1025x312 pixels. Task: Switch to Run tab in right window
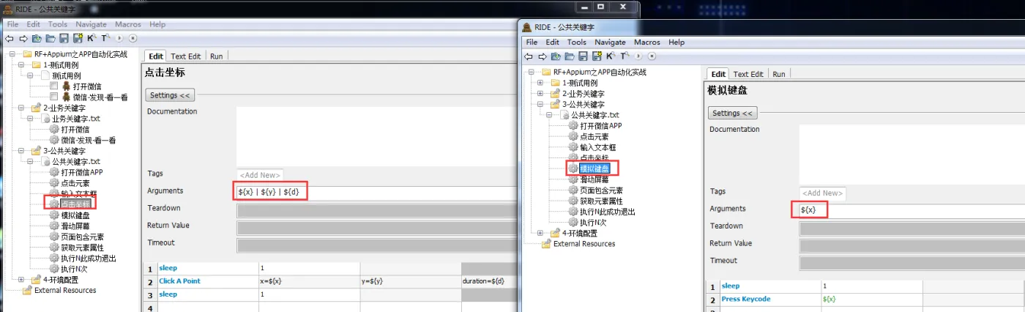(779, 74)
